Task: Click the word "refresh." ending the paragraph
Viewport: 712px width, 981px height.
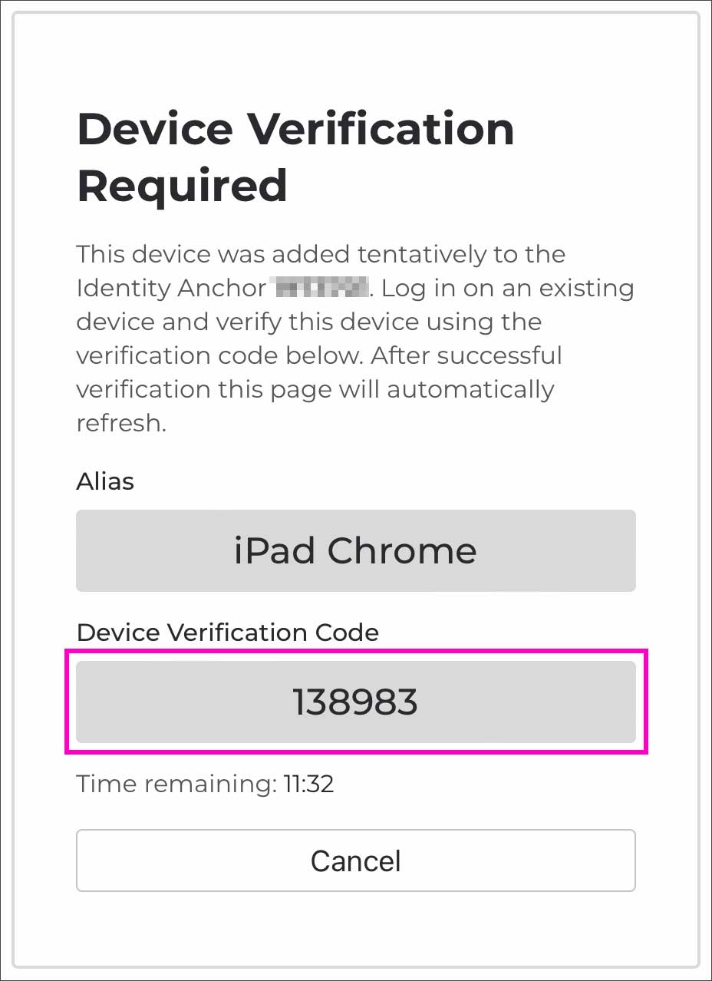Action: pyautogui.click(x=120, y=423)
